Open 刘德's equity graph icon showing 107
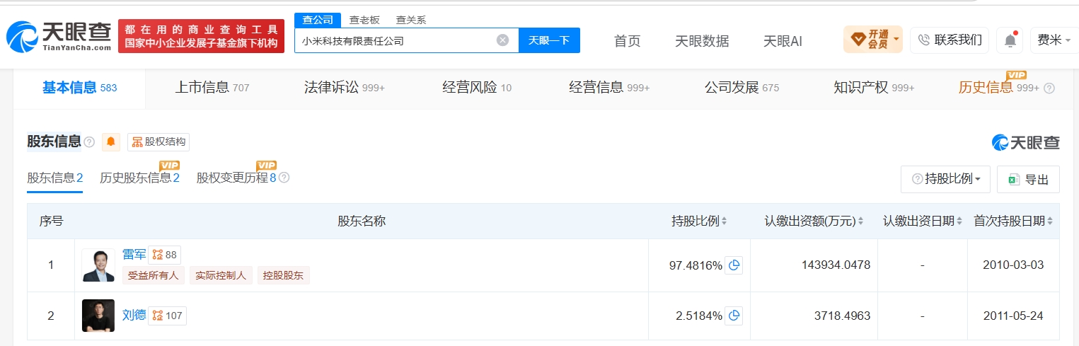The height and width of the screenshot is (346, 1079). click(168, 316)
